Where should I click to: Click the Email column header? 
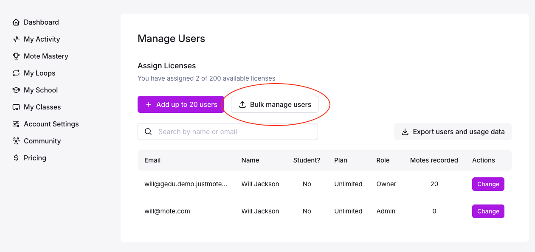pyautogui.click(x=152, y=160)
